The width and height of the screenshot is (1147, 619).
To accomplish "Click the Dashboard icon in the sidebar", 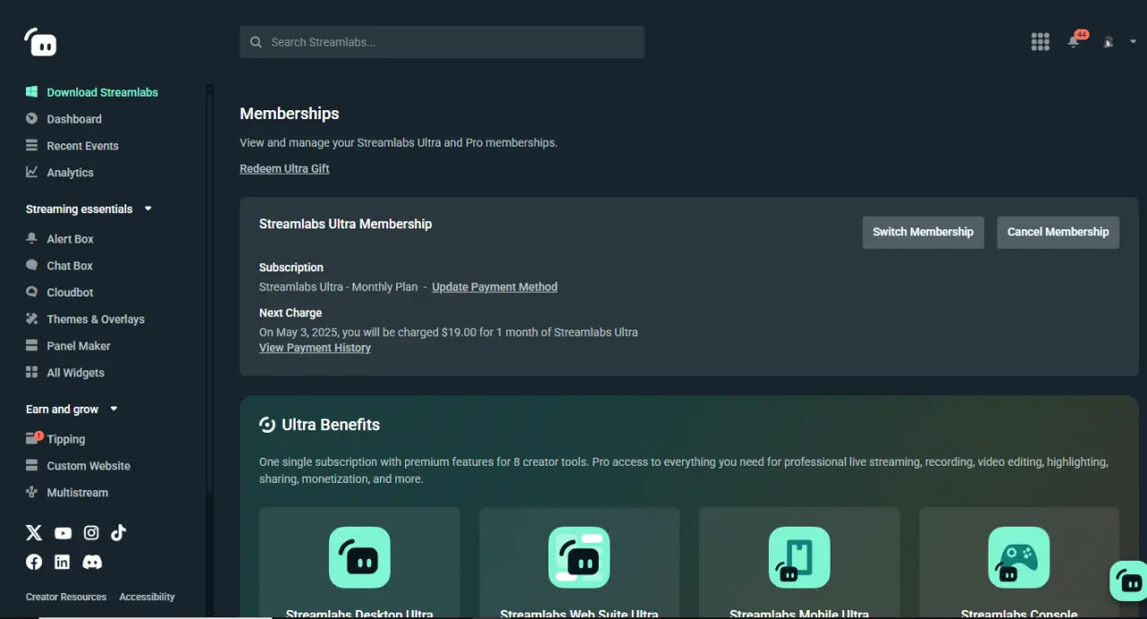I will 31,118.
